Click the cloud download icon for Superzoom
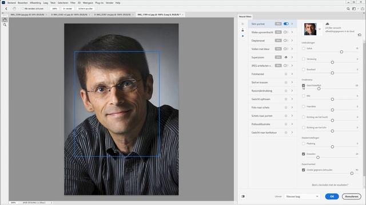Viewport: 366px width, 205px height. [286, 57]
